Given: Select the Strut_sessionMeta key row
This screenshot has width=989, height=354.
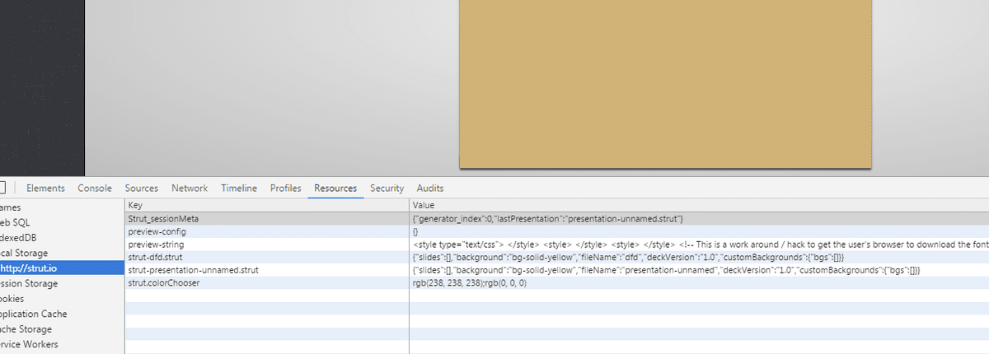Looking at the screenshot, I should (x=163, y=219).
